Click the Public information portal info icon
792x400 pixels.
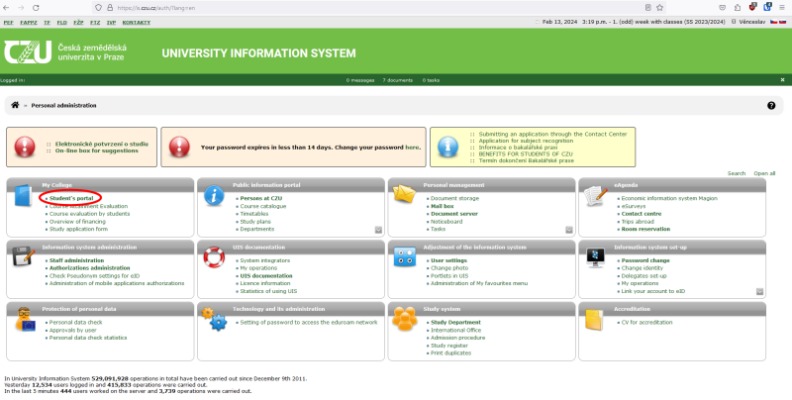(214, 198)
